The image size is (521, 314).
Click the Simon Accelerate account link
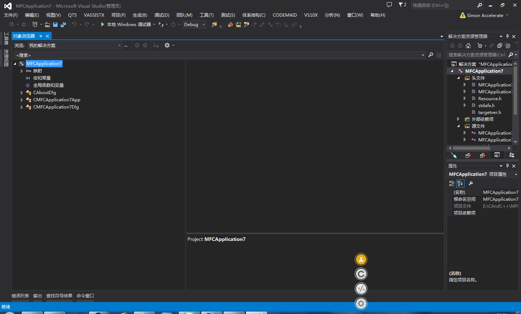pyautogui.click(x=485, y=15)
